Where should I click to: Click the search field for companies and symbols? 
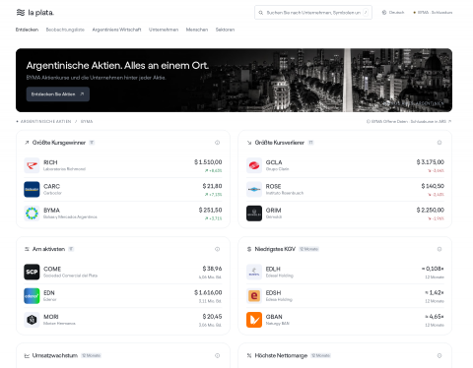[313, 13]
